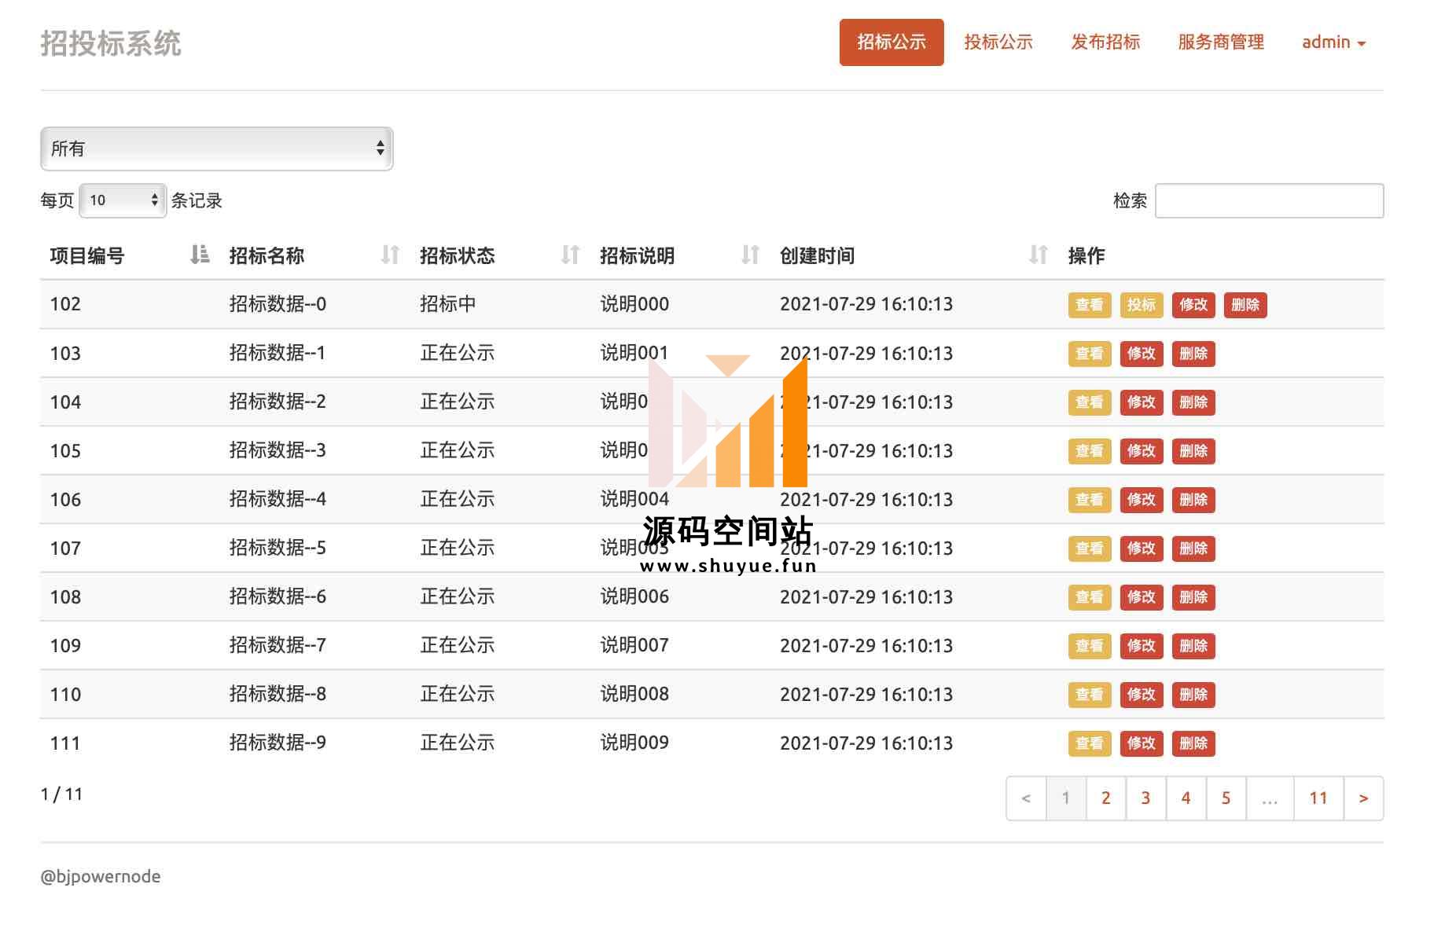Click 查看 for project 102
The height and width of the screenshot is (932, 1456).
coord(1090,305)
